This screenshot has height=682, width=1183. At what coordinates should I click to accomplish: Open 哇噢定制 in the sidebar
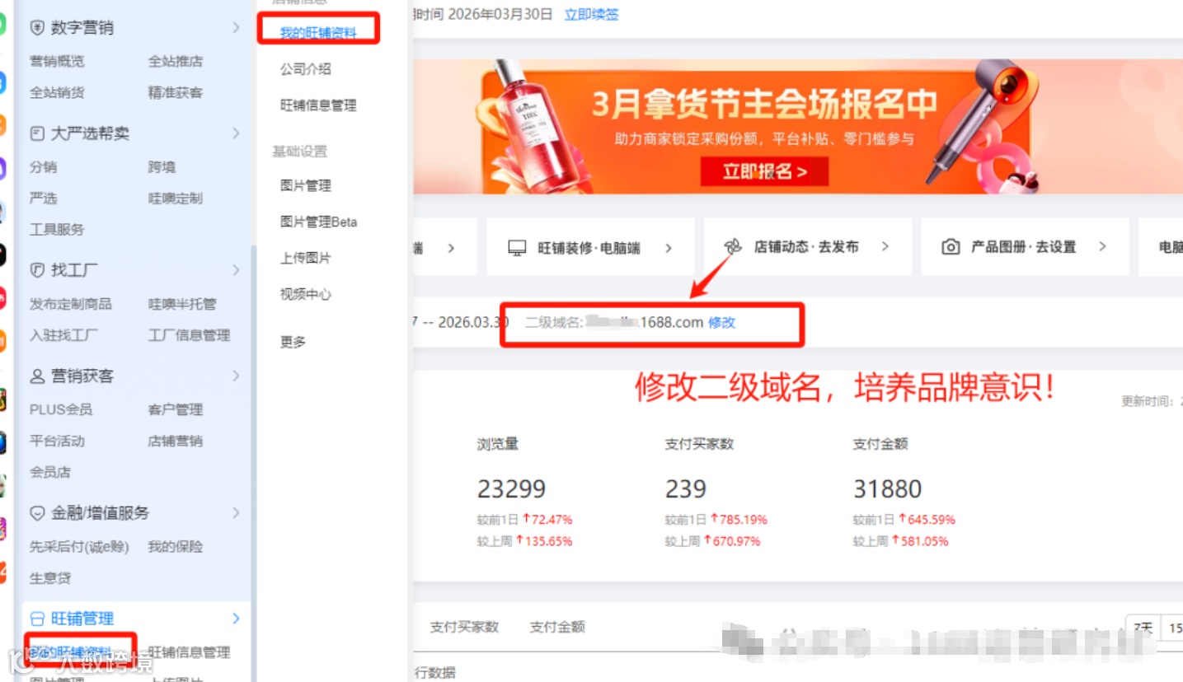click(176, 199)
